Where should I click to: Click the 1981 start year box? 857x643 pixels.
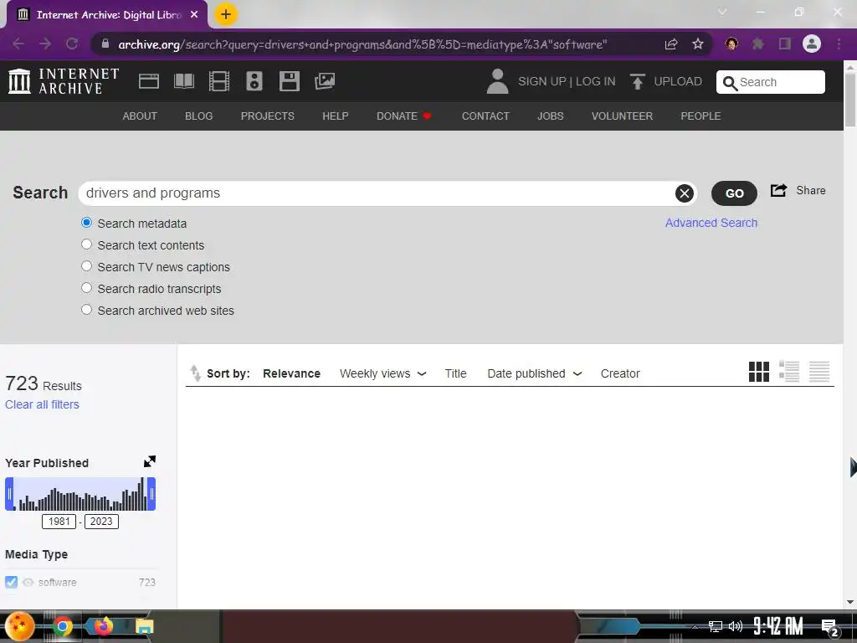click(59, 521)
